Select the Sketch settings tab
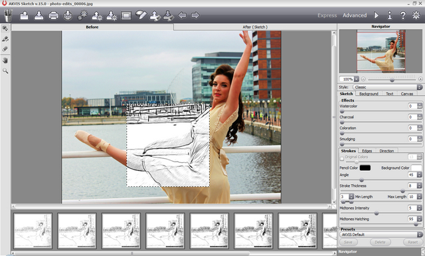The image size is (425, 256). (x=347, y=94)
